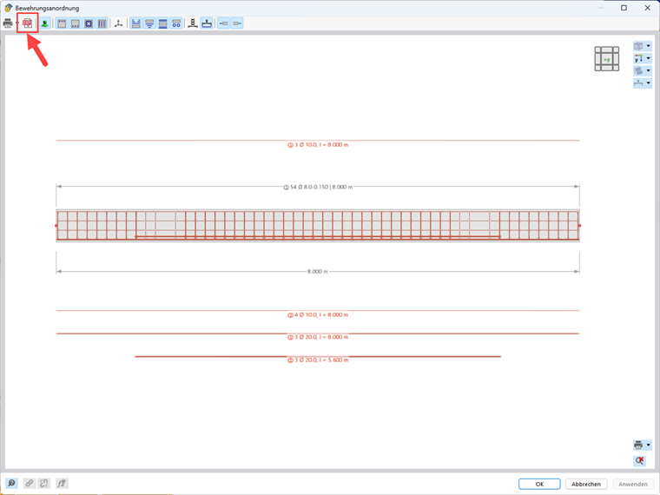Click the Anwenden button
This screenshot has width=660, height=495.
(633, 484)
